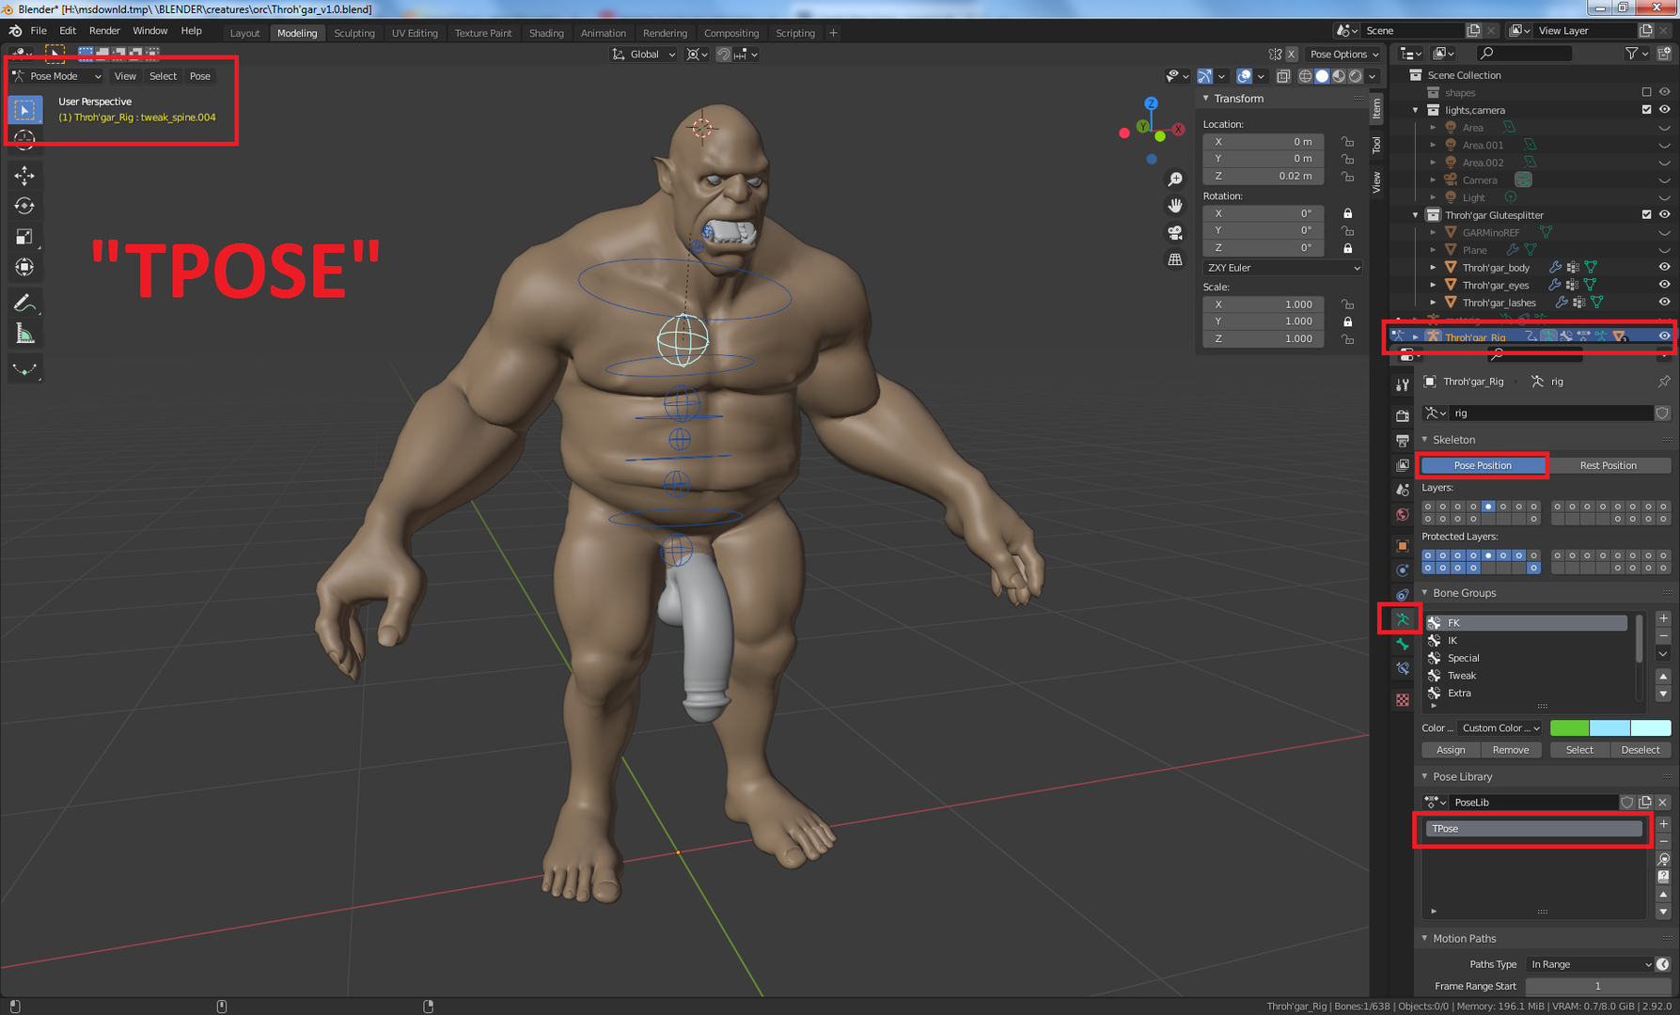Viewport: 1680px width, 1015px height.
Task: Hide Throh'gar_body via eye icon
Action: pos(1664,268)
